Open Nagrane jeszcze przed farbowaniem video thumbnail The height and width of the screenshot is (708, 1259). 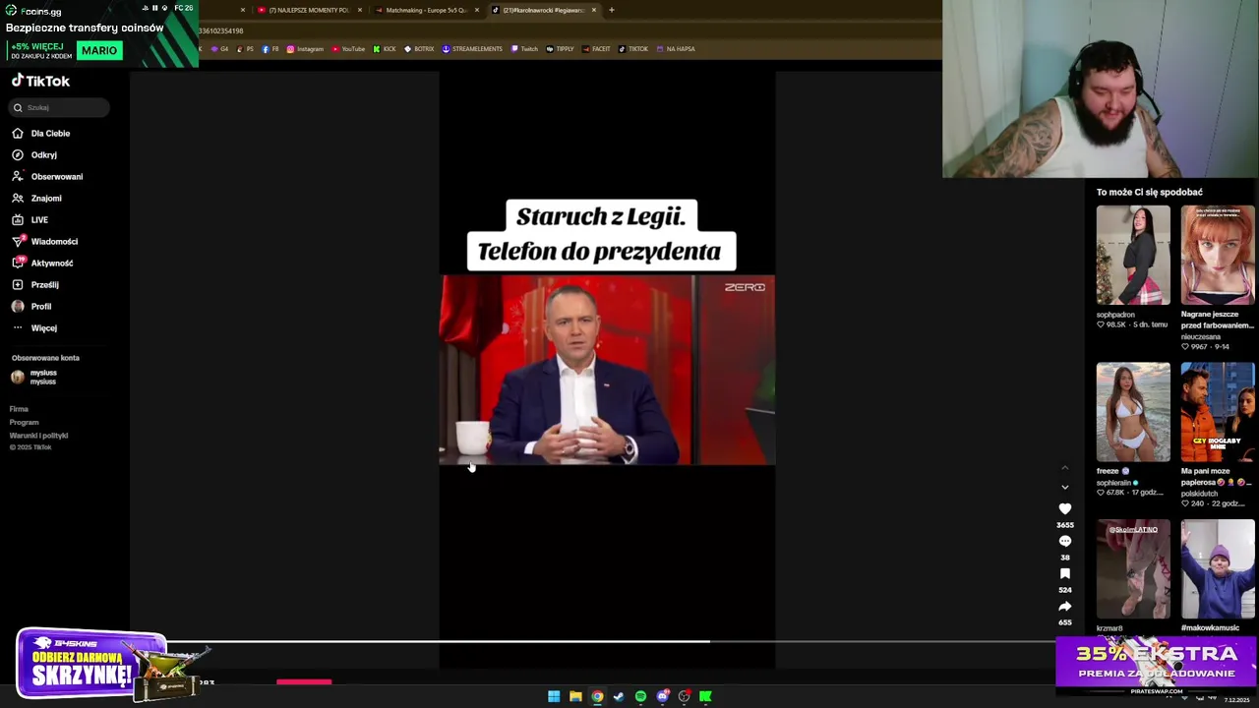(x=1218, y=255)
